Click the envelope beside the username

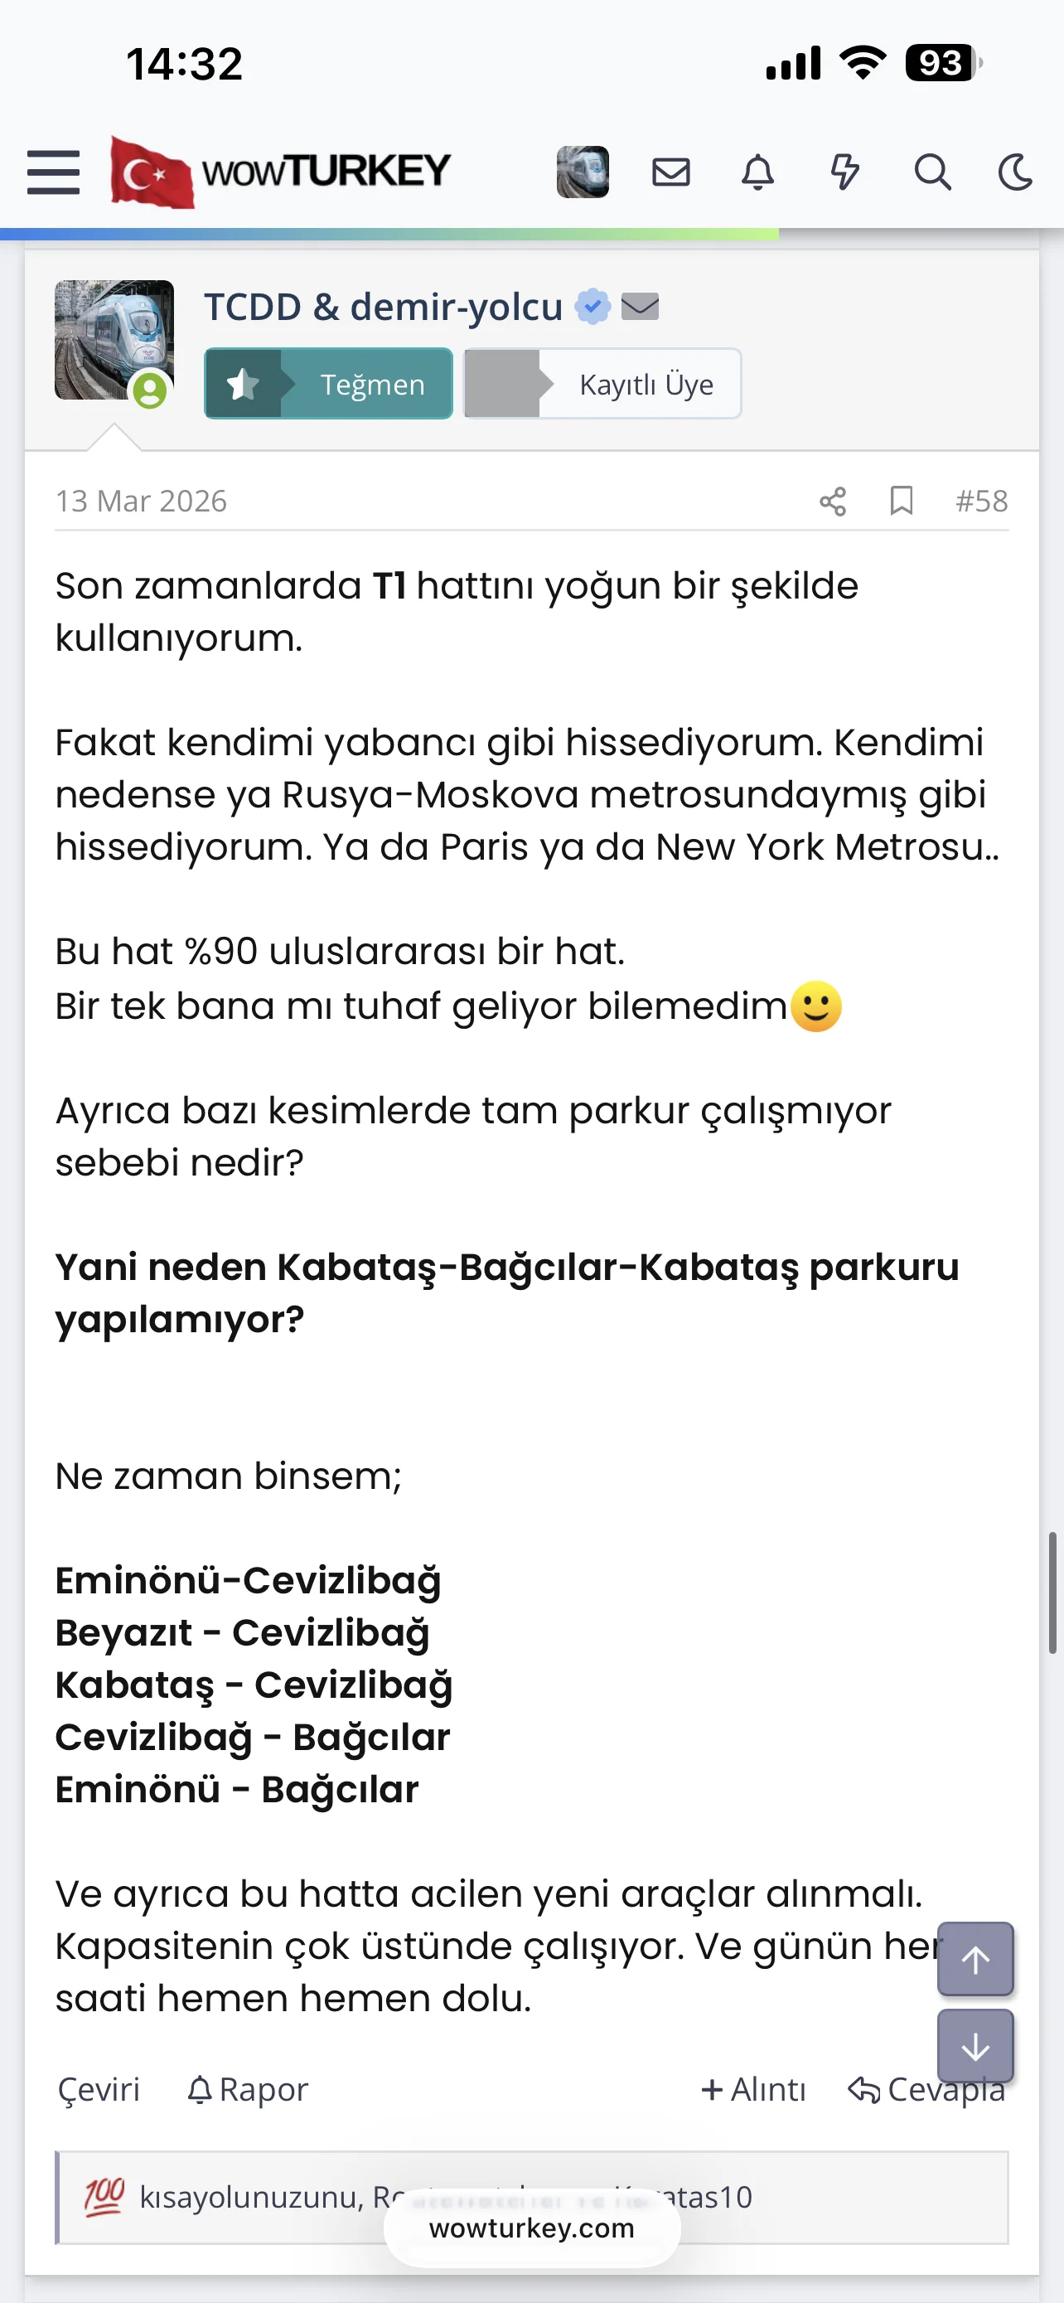[x=640, y=307]
